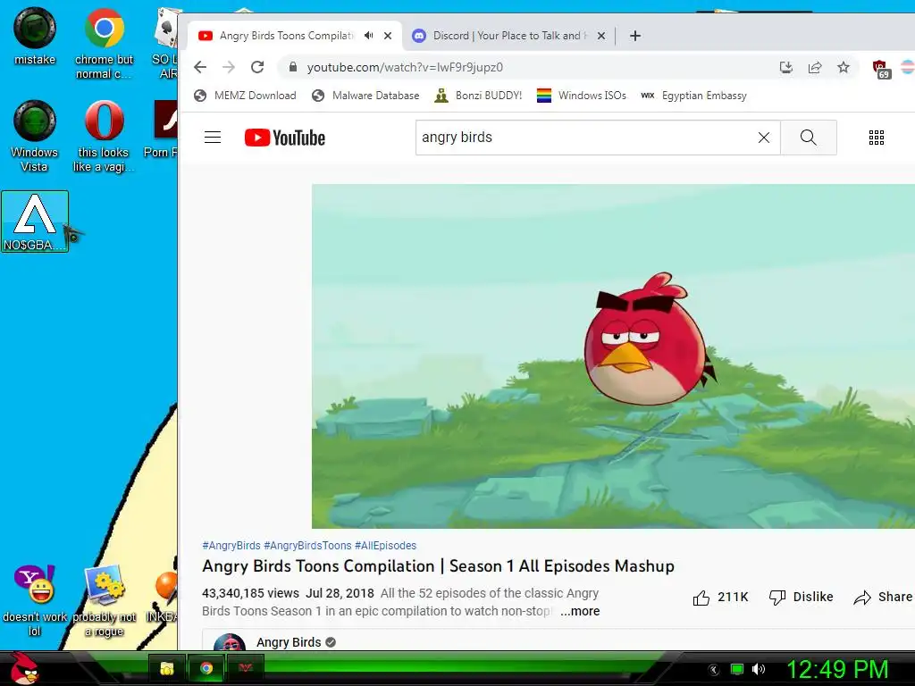Open the 'mistake' desktop icon

click(35, 36)
